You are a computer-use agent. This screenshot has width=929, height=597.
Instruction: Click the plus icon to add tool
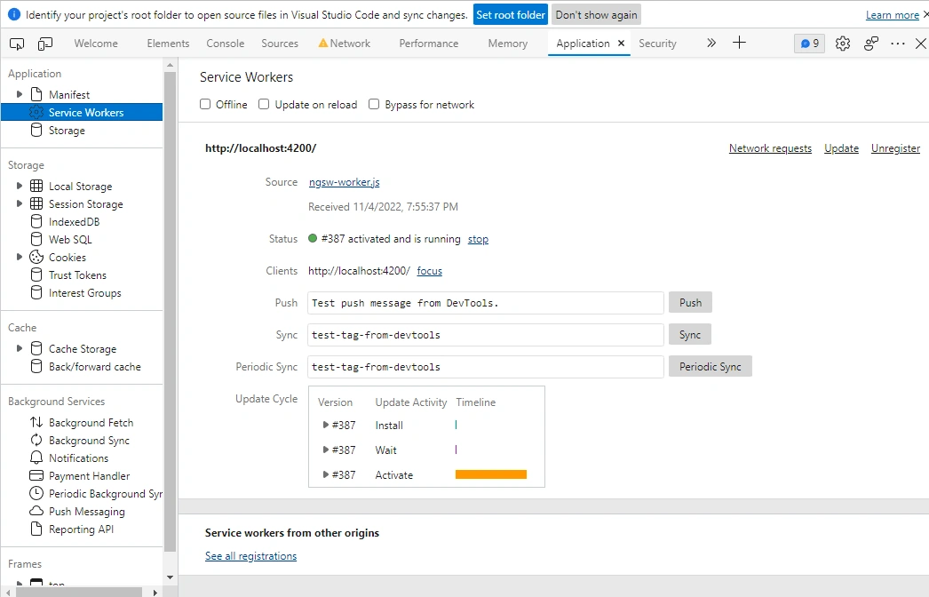click(739, 43)
